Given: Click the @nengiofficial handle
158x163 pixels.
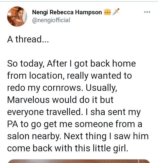Looking at the screenshot, I should [51, 20].
